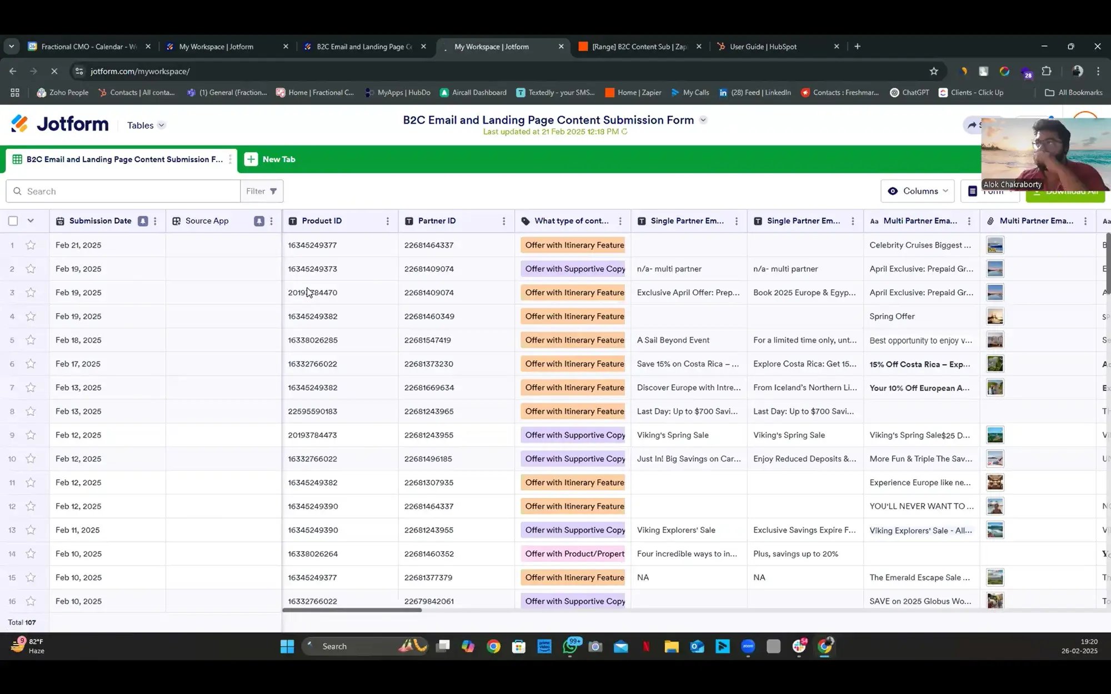1111x694 pixels.
Task: Open 'What type of cont...' column menu
Action: click(x=620, y=221)
